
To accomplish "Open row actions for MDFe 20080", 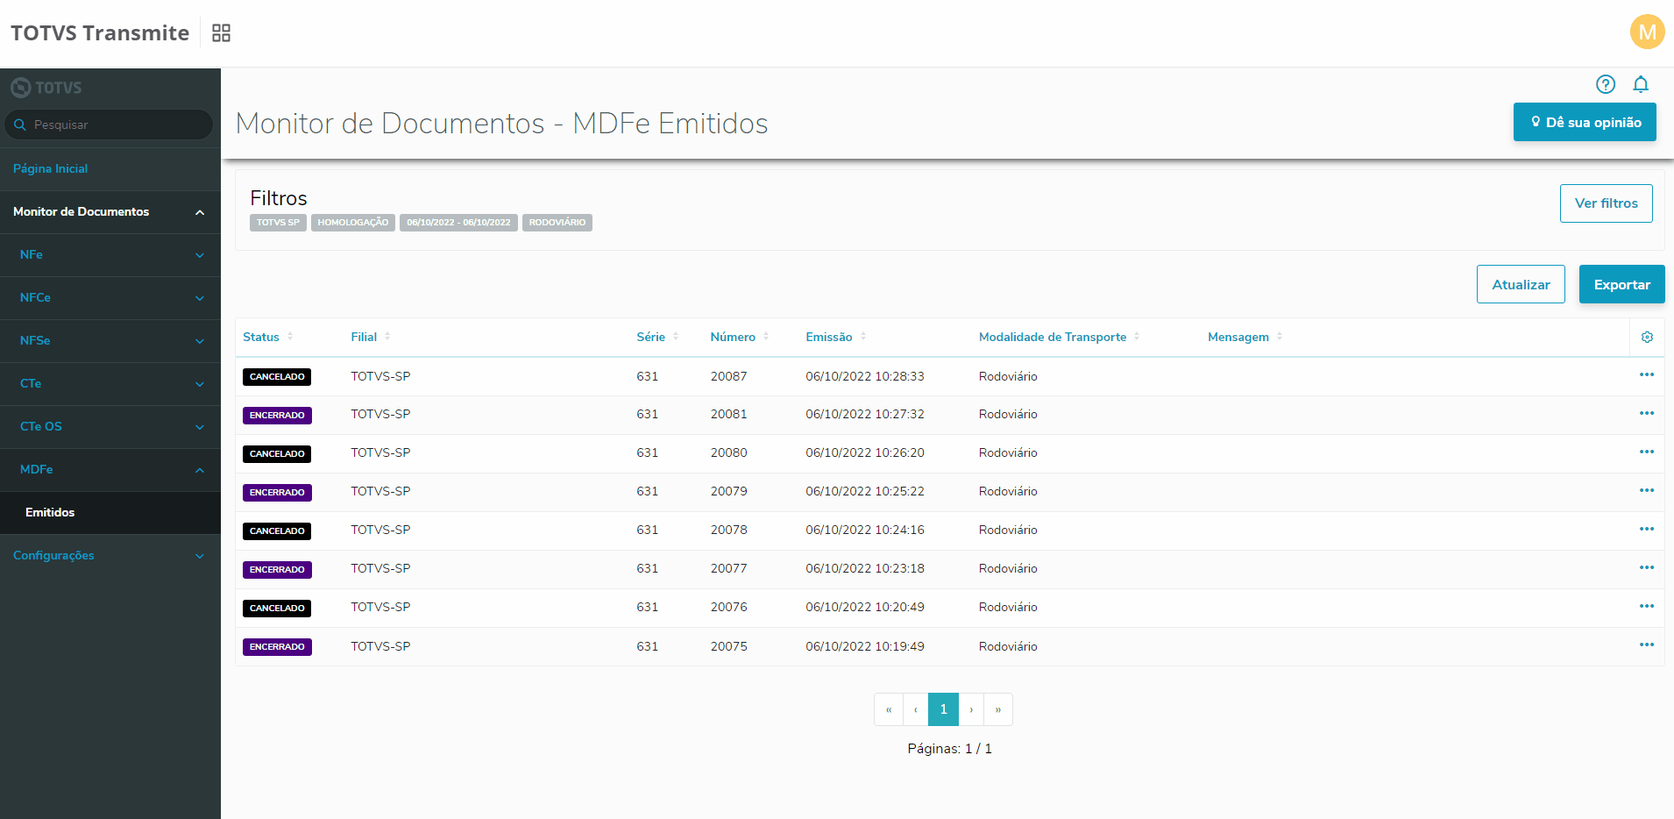I will (x=1647, y=452).
